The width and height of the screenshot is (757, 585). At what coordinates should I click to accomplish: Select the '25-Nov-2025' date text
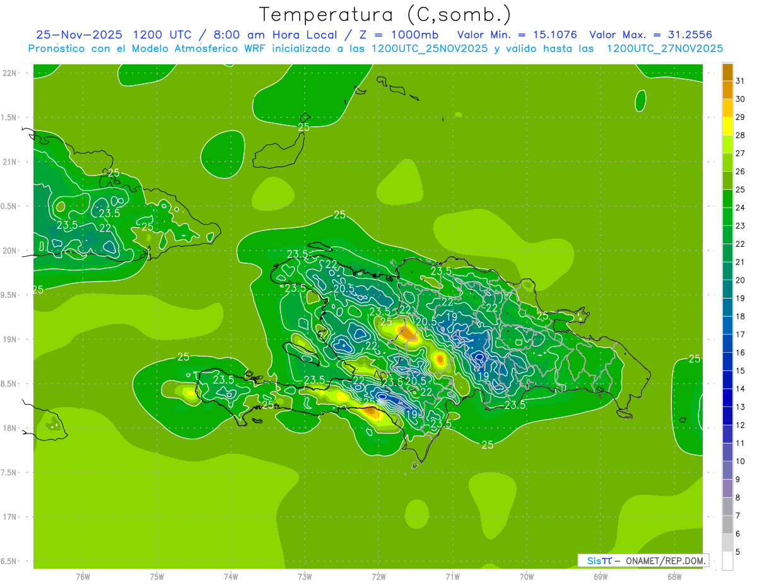click(x=79, y=35)
